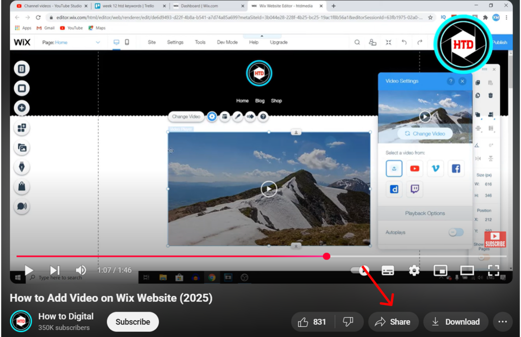Open the How to Digital channel name
Screen dimensions: 521x337
click(66, 317)
